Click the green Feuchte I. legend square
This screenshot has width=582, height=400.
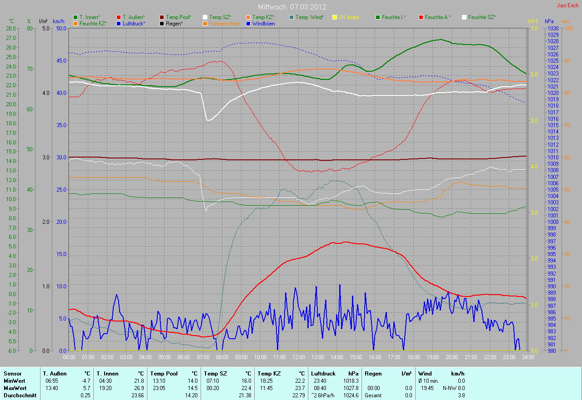[378, 17]
